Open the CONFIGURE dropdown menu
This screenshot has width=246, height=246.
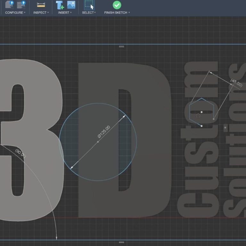click(x=15, y=13)
